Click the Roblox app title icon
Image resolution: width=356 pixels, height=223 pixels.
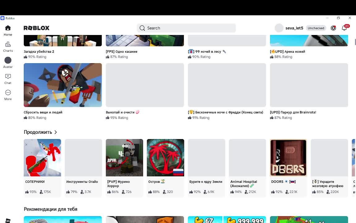point(2,18)
